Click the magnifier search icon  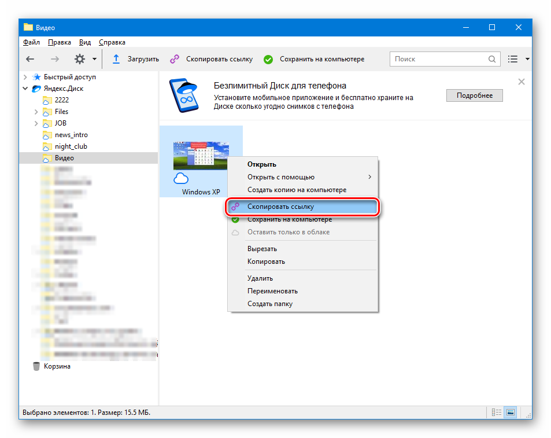point(492,59)
